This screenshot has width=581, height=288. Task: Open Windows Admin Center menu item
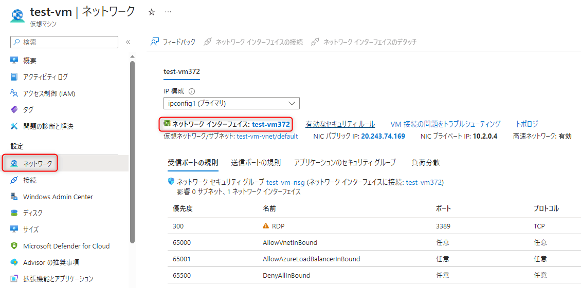tap(58, 197)
